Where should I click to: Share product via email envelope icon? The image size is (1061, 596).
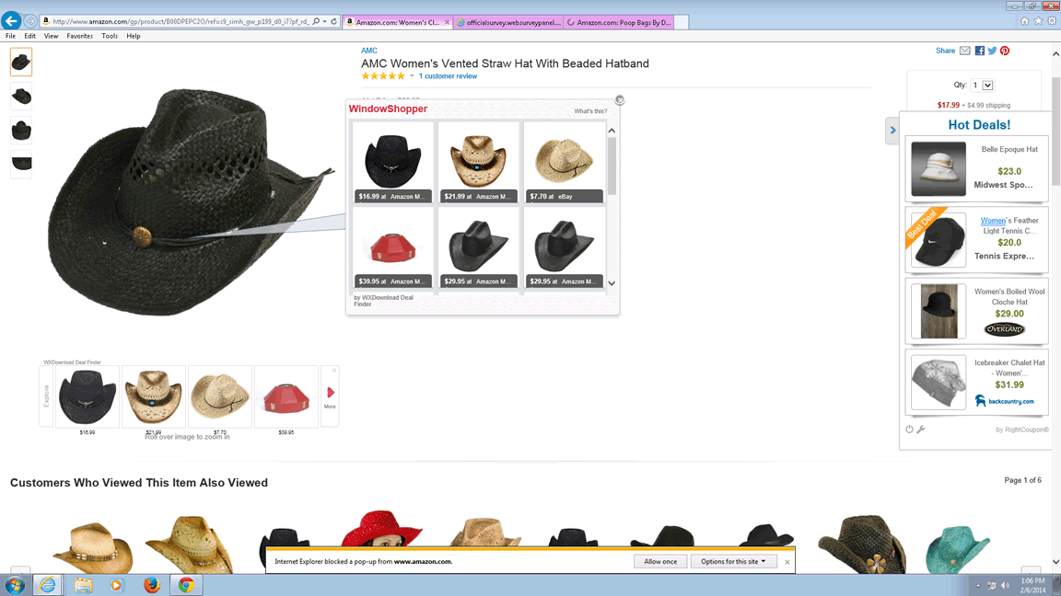pos(965,51)
